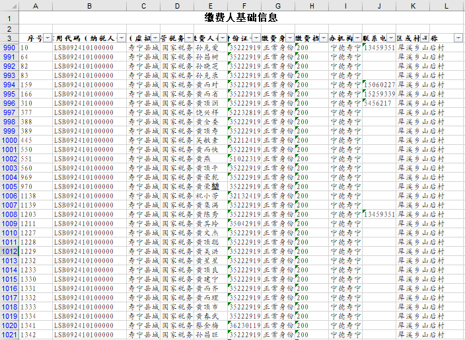Select column H header
This screenshot has height=340, width=465.
(312, 6)
